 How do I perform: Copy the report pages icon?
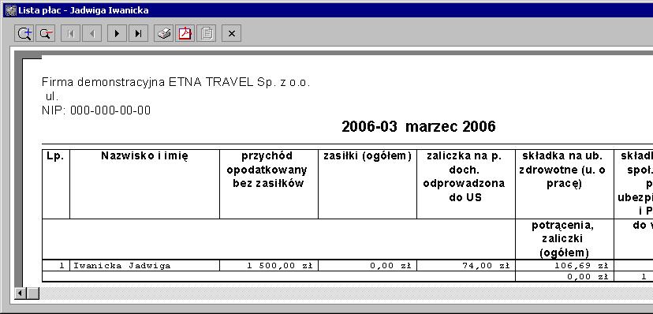(207, 34)
